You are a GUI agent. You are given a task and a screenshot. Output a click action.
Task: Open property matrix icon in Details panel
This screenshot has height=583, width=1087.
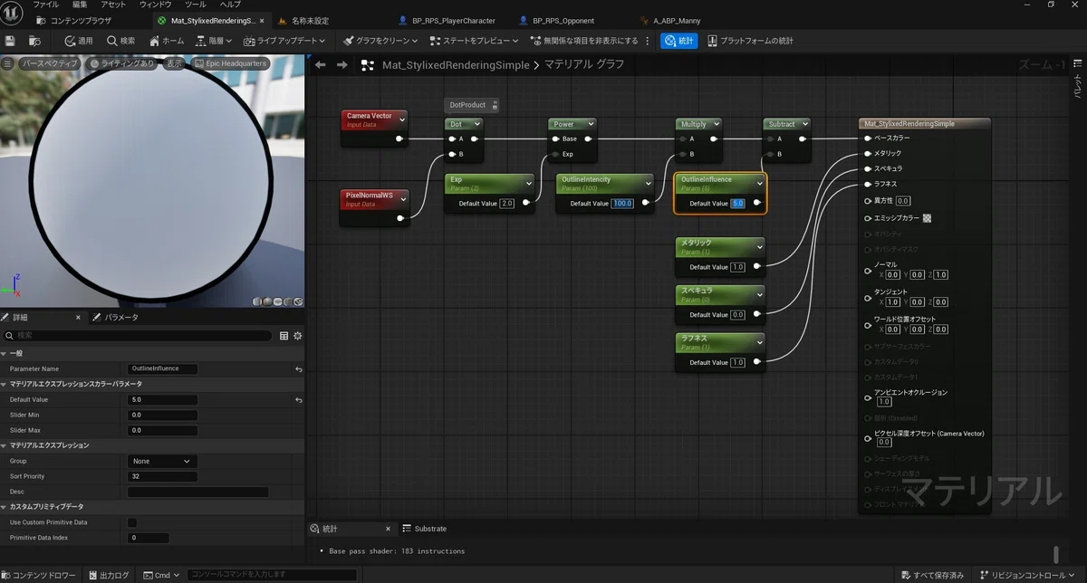pyautogui.click(x=284, y=336)
